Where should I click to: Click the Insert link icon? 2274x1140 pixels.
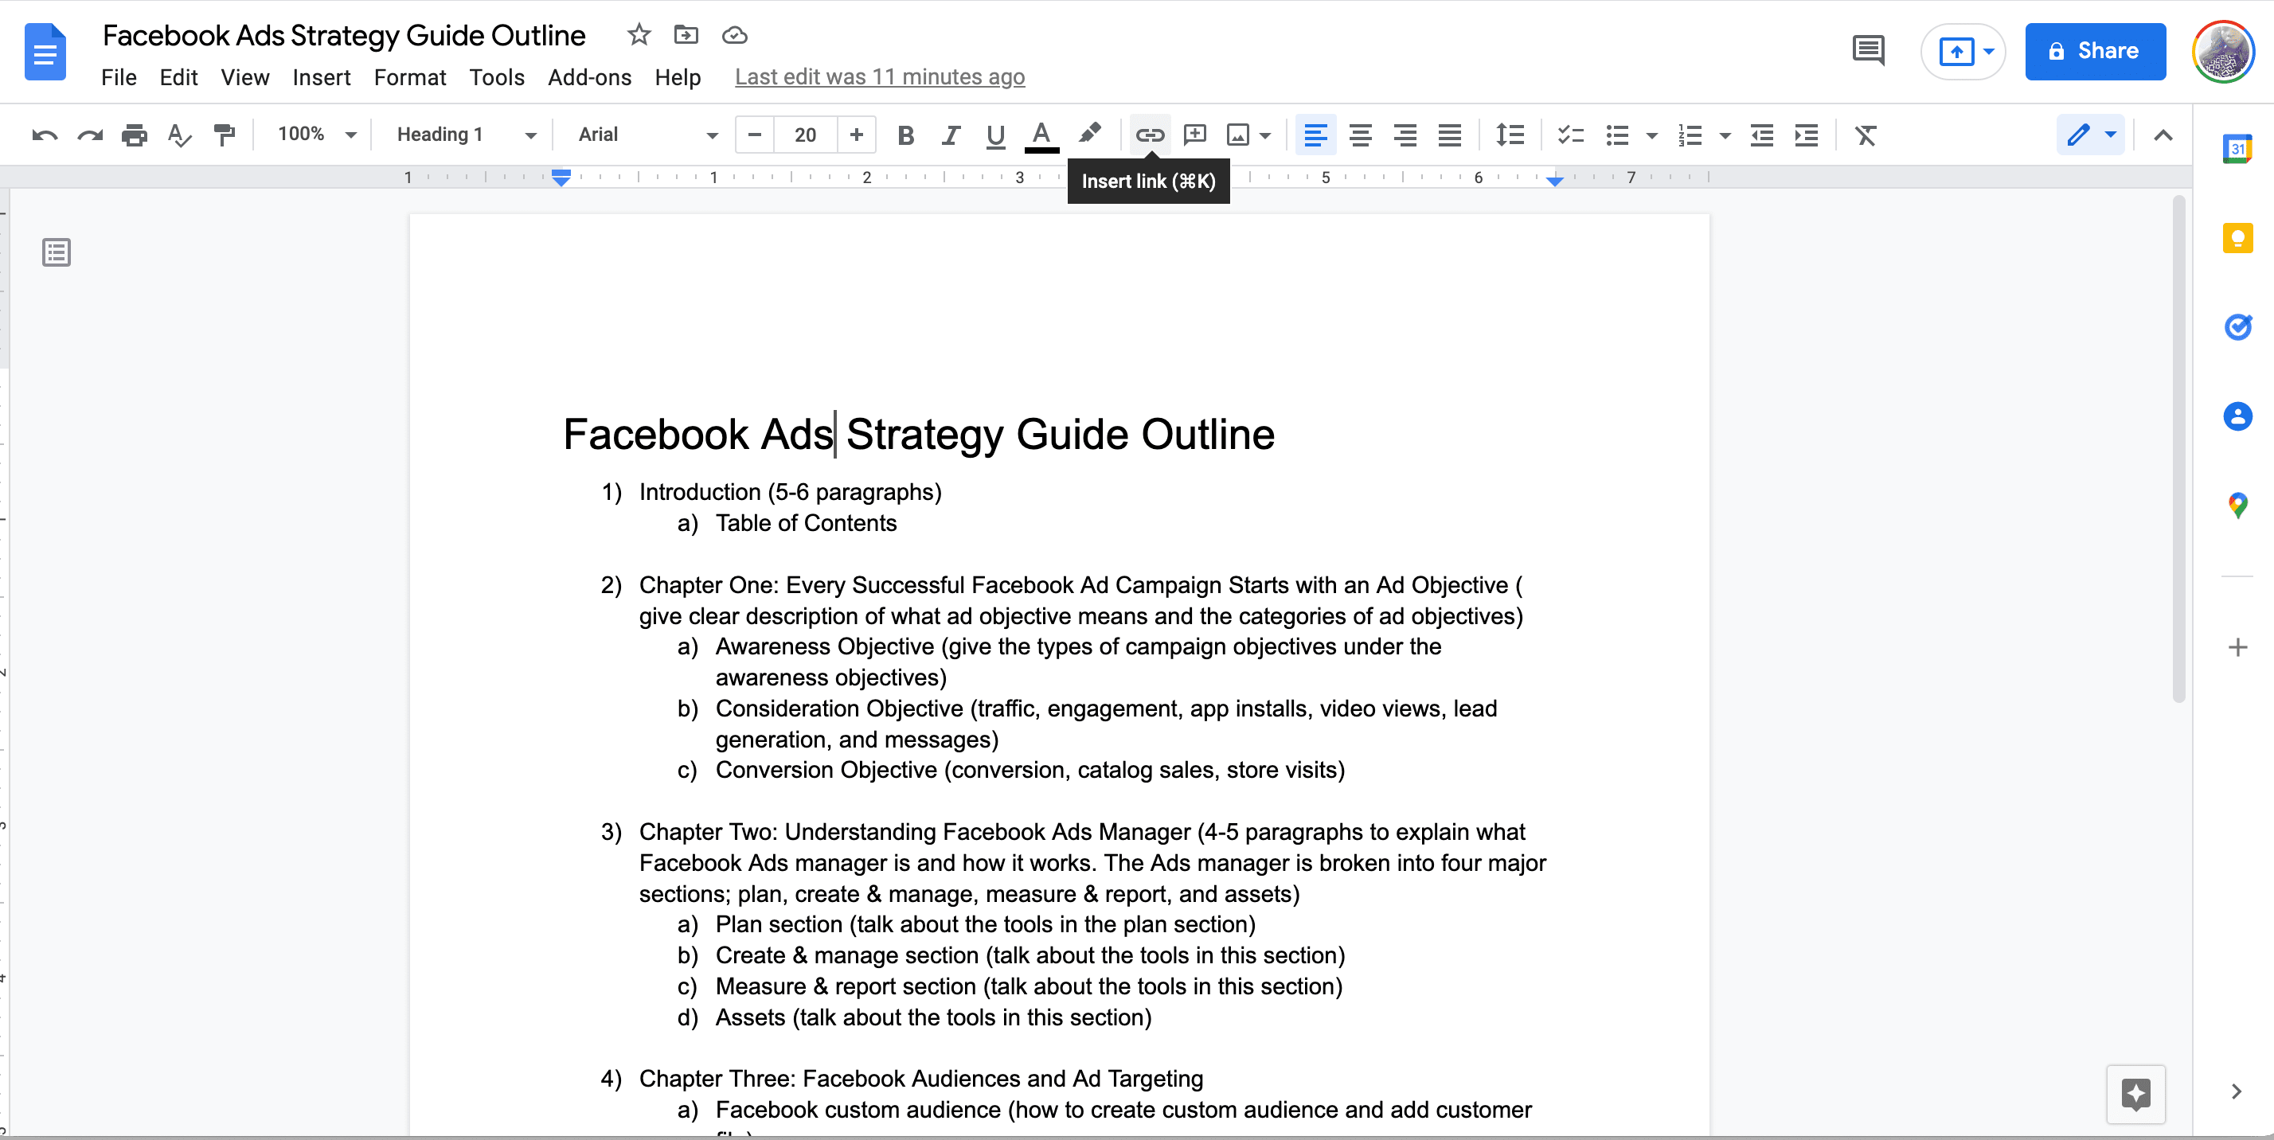click(1151, 135)
